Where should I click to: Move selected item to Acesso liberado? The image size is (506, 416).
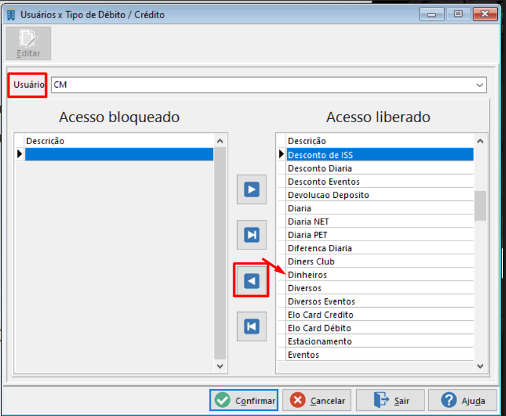click(251, 190)
